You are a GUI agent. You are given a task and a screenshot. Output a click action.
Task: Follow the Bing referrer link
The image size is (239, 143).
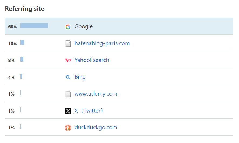(x=80, y=77)
